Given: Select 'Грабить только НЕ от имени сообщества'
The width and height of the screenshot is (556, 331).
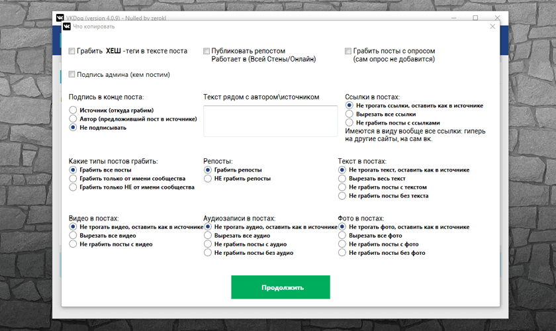Looking at the screenshot, I should tap(73, 187).
